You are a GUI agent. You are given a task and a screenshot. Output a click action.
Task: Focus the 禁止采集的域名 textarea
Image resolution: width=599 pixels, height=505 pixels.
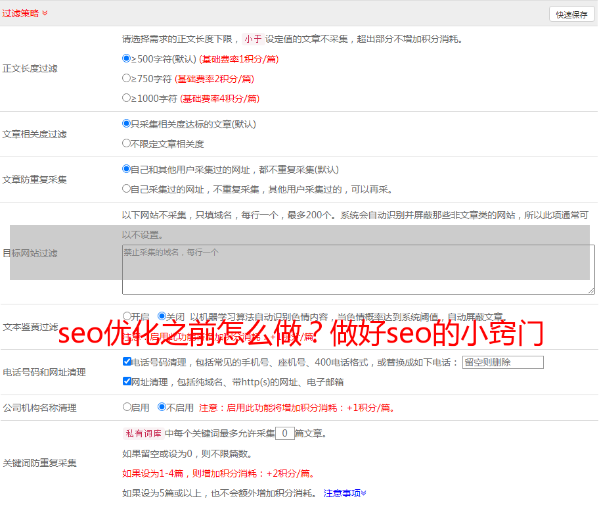click(359, 270)
